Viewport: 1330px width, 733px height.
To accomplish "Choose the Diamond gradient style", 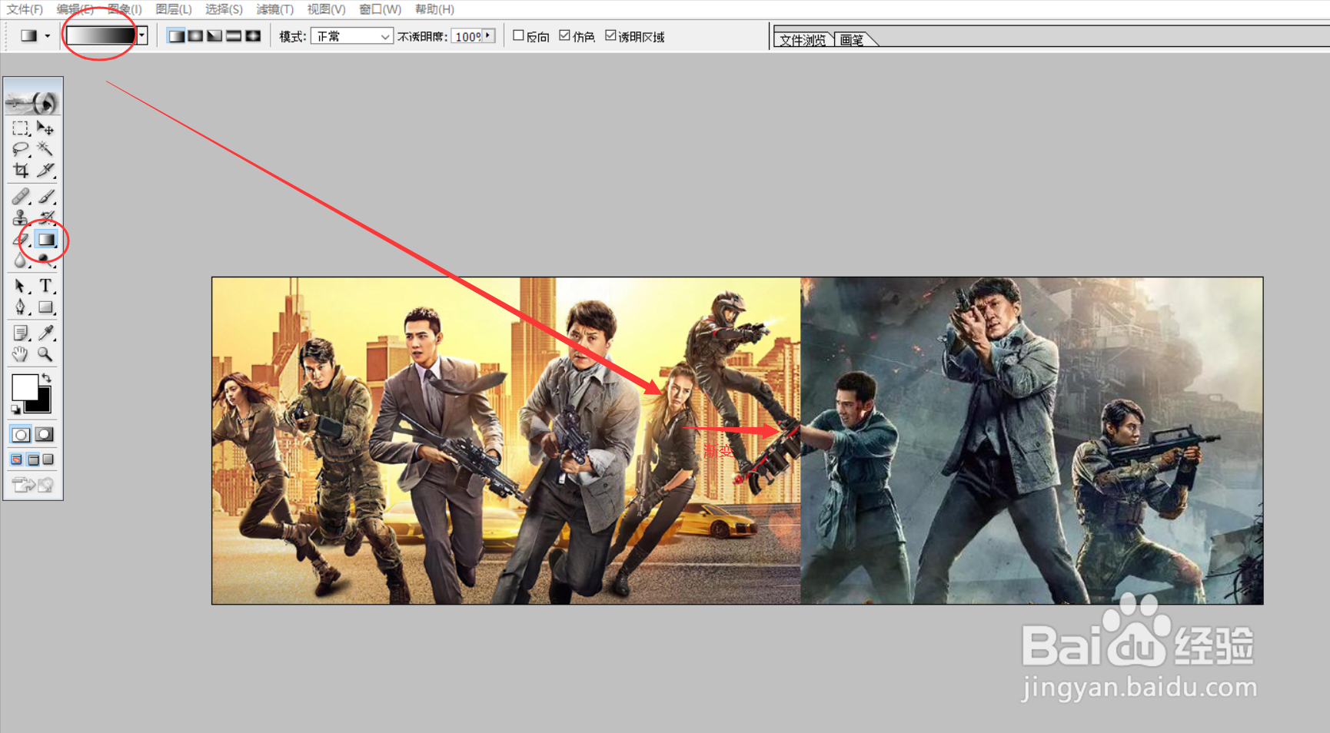I will point(253,36).
